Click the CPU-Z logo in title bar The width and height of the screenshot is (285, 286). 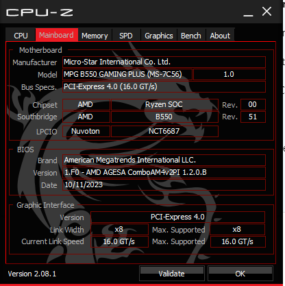pos(39,12)
